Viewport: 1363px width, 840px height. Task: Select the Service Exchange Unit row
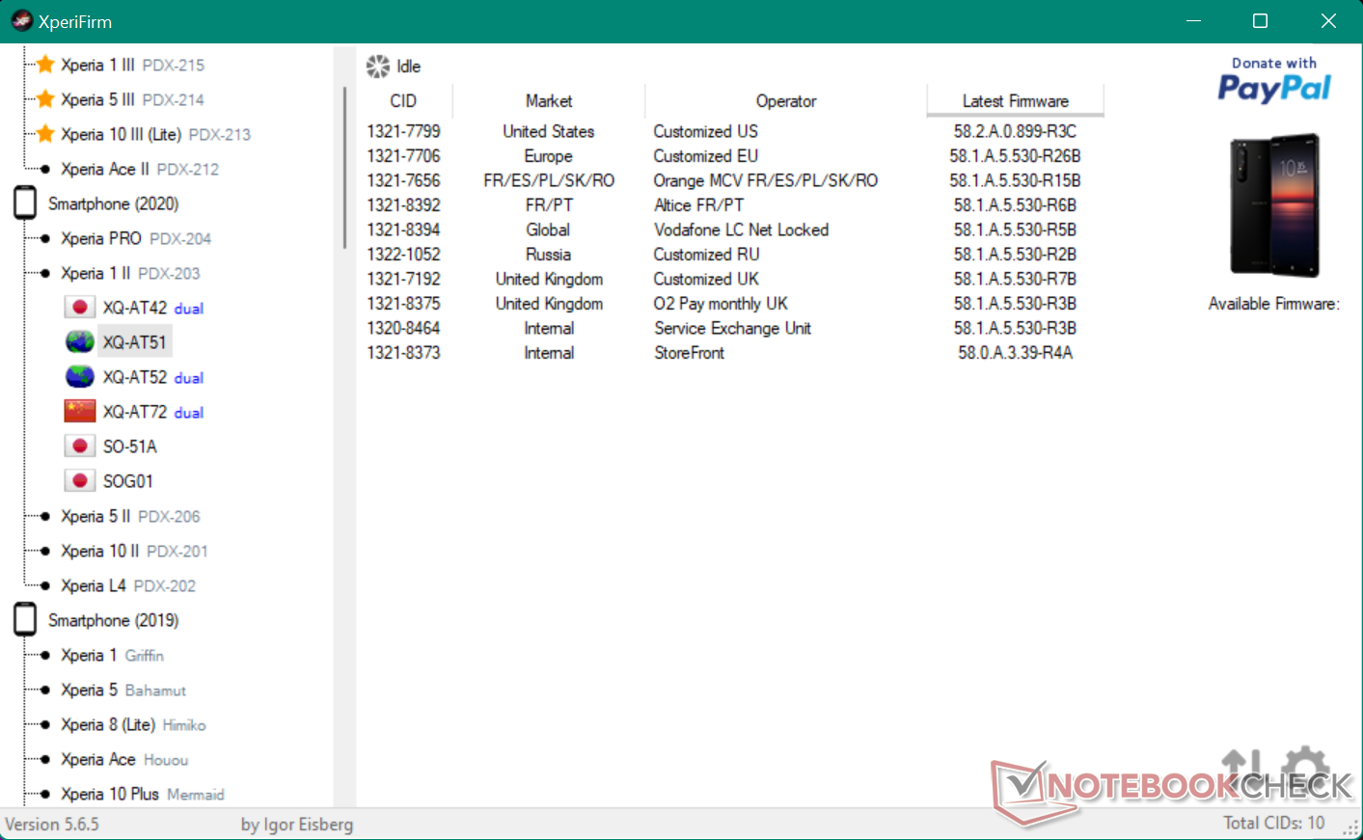coord(730,328)
